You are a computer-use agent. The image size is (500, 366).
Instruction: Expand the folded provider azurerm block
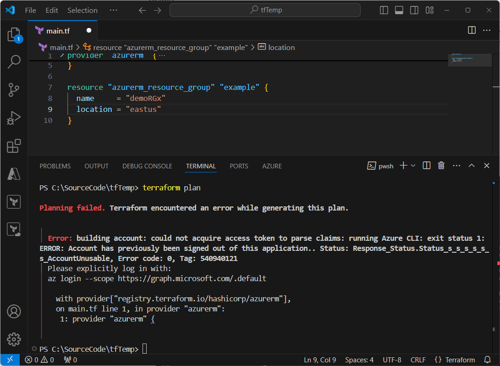pos(62,55)
